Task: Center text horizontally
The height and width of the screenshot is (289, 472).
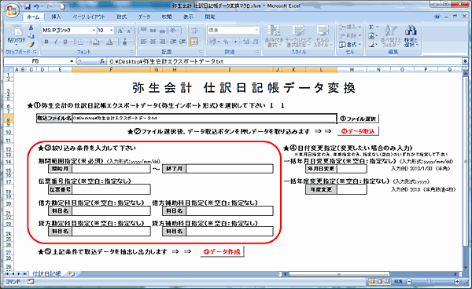Action: click(x=153, y=42)
